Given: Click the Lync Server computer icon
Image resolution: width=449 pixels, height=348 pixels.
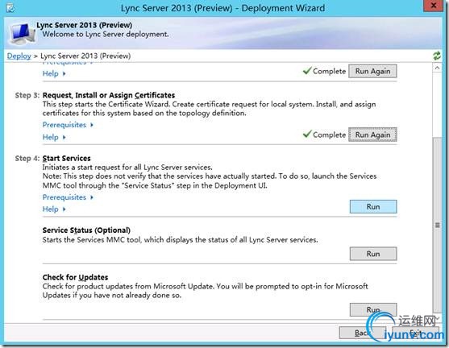Looking at the screenshot, I should click(x=23, y=34).
